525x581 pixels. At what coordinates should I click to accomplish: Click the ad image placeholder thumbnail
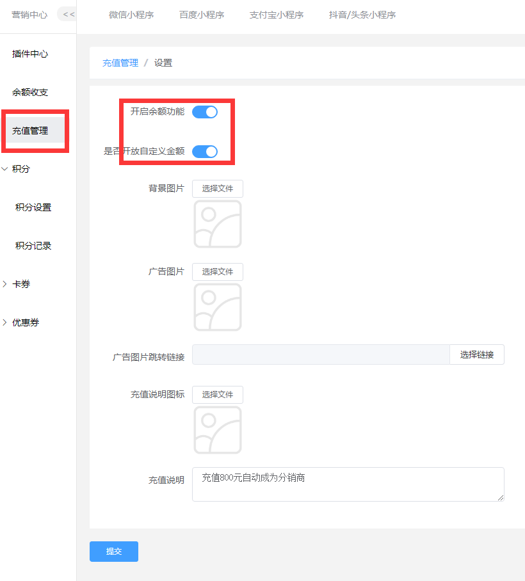218,307
